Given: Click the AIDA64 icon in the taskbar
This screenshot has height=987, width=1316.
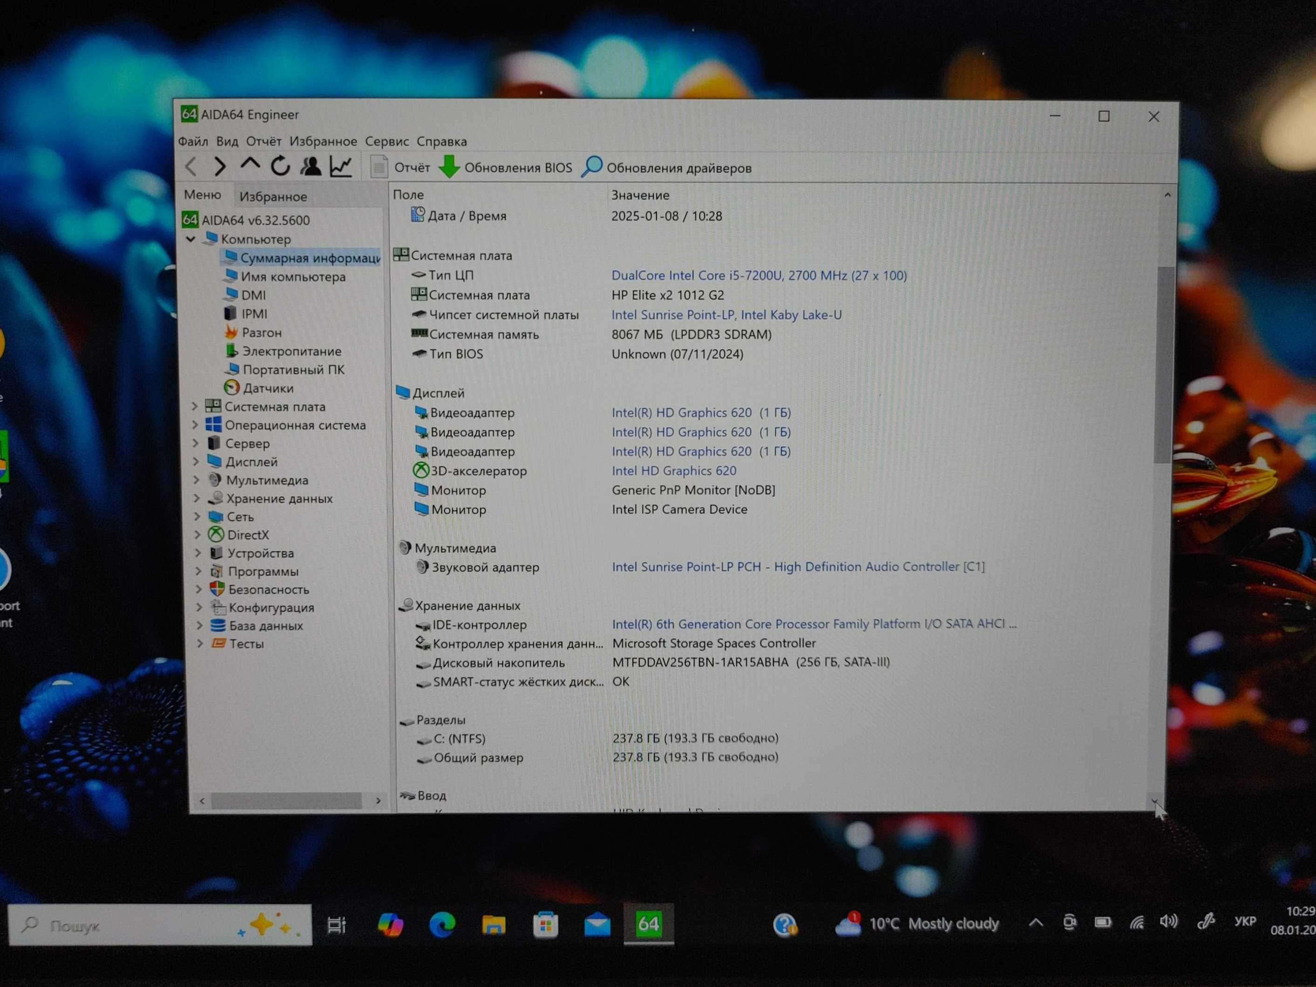Looking at the screenshot, I should click(649, 924).
